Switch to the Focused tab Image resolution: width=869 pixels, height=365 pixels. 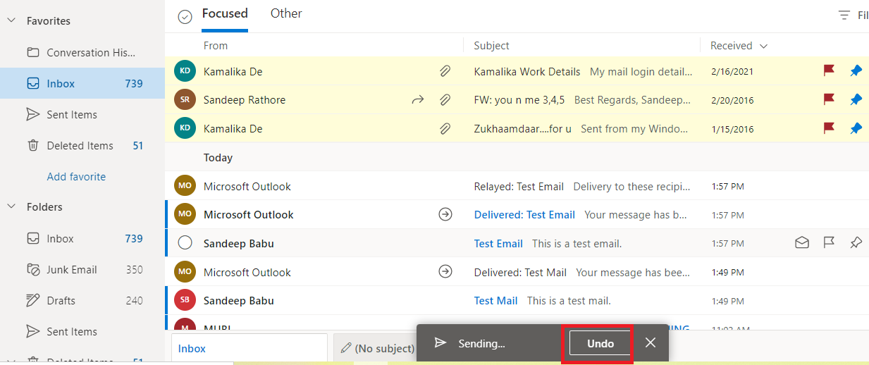(x=225, y=13)
